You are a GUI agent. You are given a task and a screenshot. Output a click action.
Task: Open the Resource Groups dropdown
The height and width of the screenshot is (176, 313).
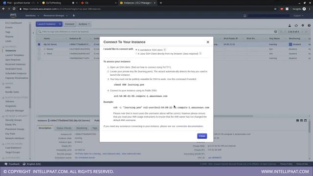[x=55, y=16]
